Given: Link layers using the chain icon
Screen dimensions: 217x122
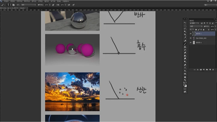Looking at the screenshot, I should [195, 70].
